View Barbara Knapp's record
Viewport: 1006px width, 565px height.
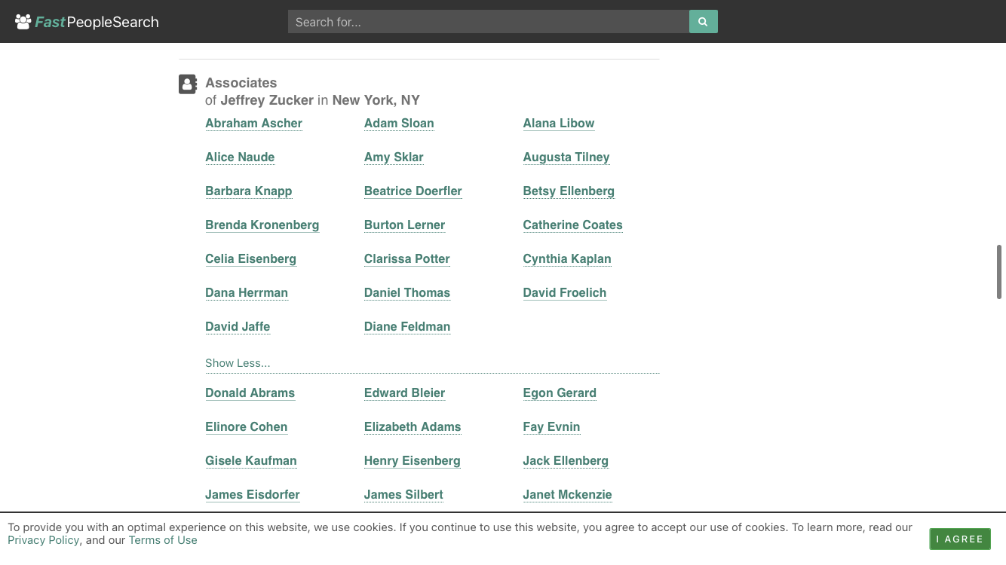pos(249,191)
